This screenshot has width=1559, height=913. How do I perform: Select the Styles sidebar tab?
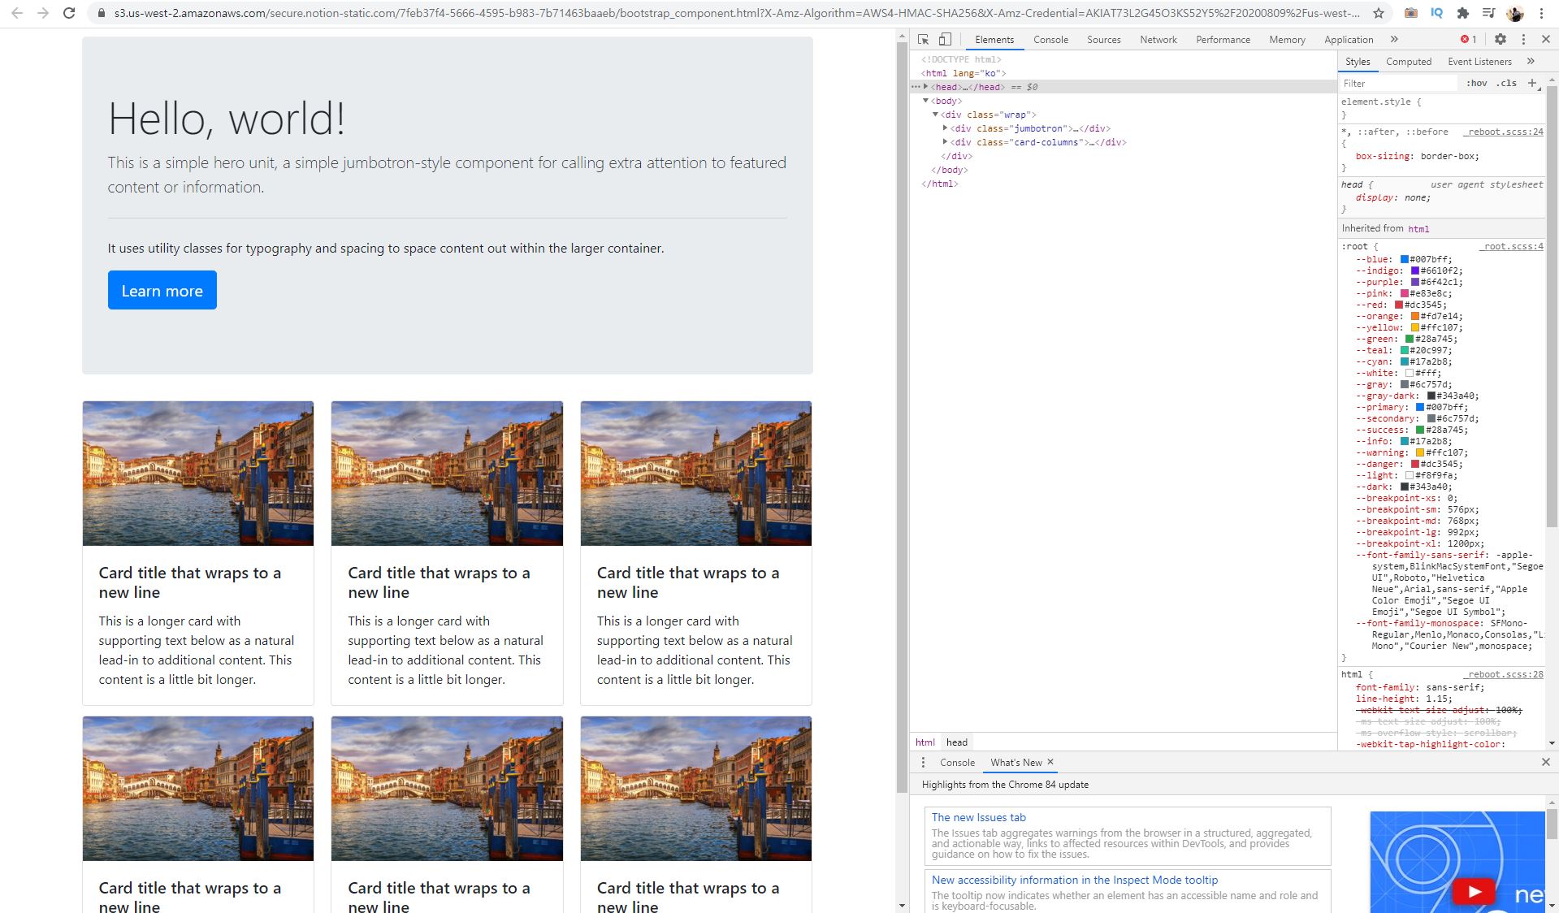(1358, 61)
